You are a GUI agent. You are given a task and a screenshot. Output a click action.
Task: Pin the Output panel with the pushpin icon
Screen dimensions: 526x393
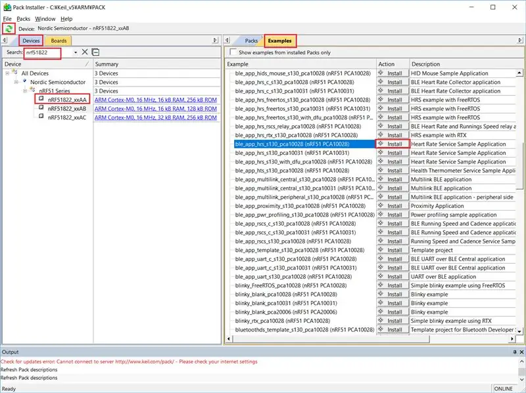(x=515, y=352)
